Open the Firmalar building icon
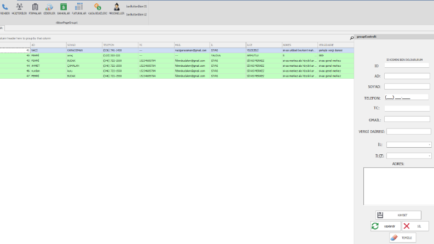 click(35, 9)
